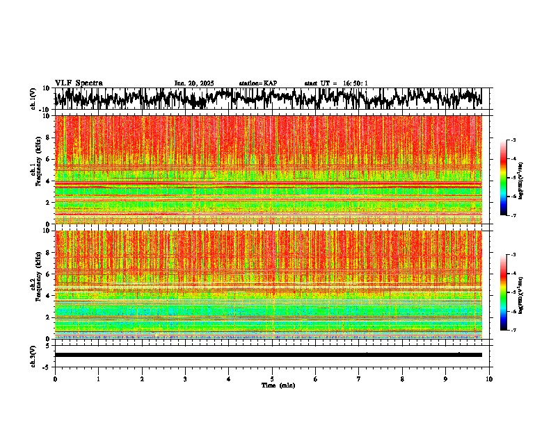Click the "start UT = 16:50: 1" text
The image size is (551, 425).
point(336,83)
